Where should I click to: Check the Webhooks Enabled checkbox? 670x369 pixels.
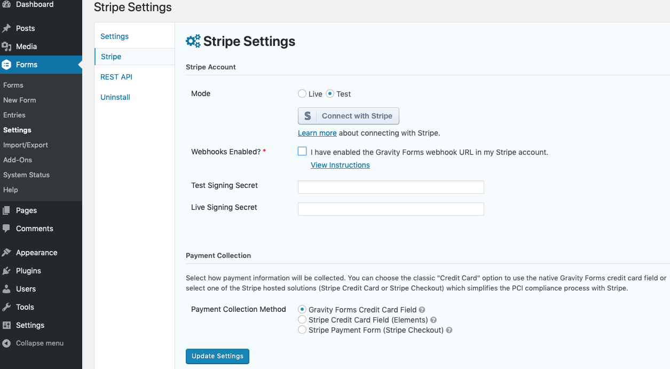(x=302, y=152)
